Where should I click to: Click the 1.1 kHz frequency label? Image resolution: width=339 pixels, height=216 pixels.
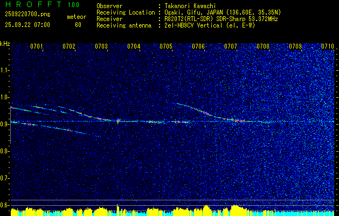pyautogui.click(x=5, y=70)
